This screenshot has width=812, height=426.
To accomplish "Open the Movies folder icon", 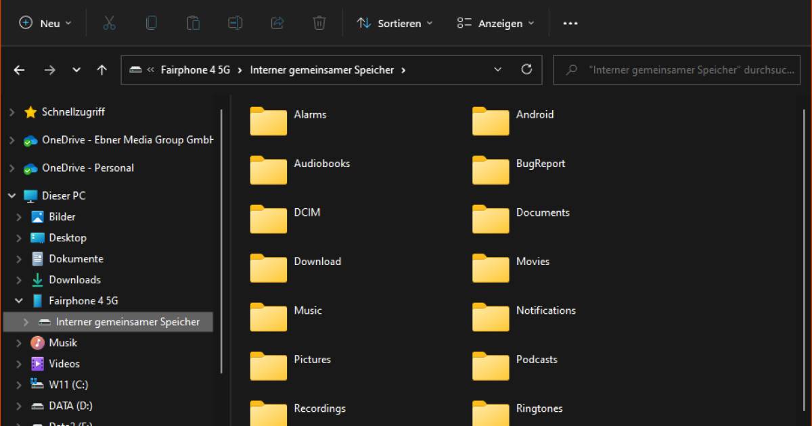I will (x=491, y=267).
